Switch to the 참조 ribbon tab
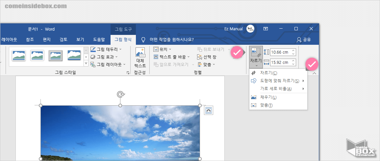Image resolution: width=380 pixels, height=161 pixels. tap(30, 40)
